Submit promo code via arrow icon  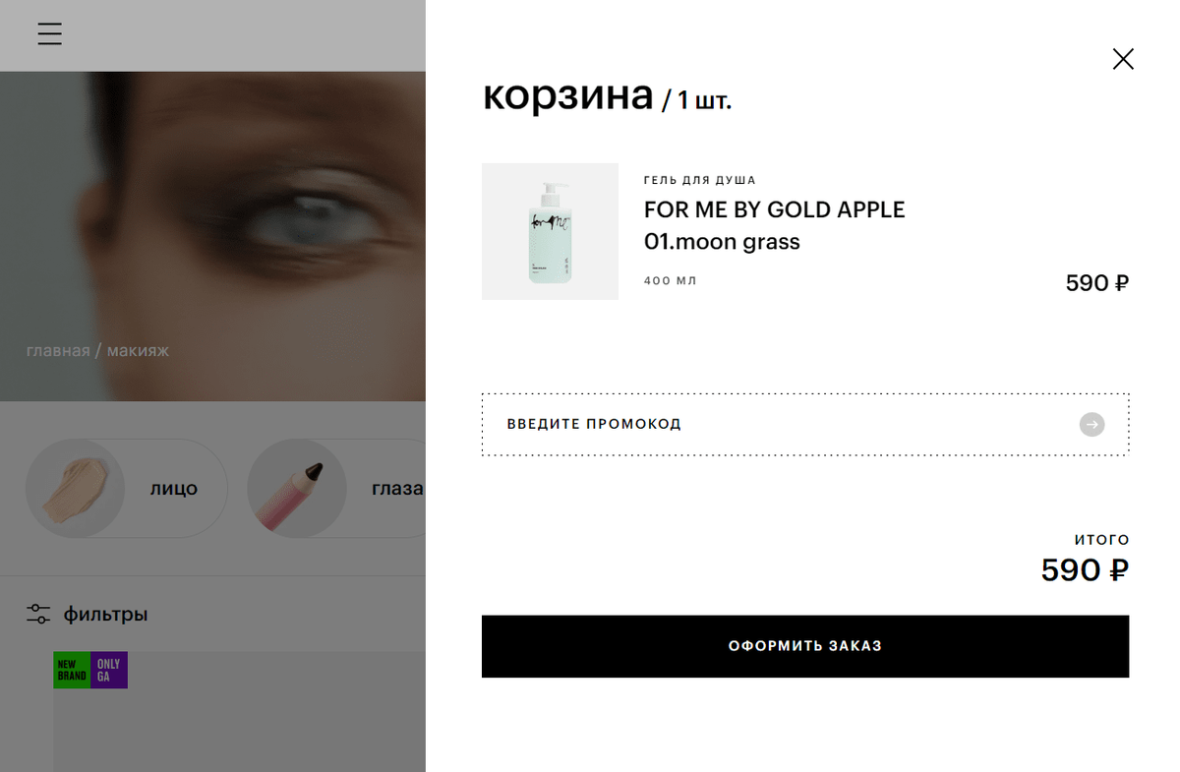pyautogui.click(x=1091, y=424)
